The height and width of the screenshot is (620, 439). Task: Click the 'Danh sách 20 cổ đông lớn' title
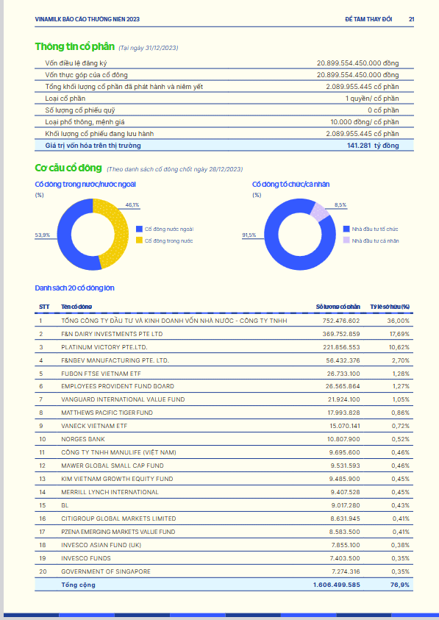click(x=74, y=288)
